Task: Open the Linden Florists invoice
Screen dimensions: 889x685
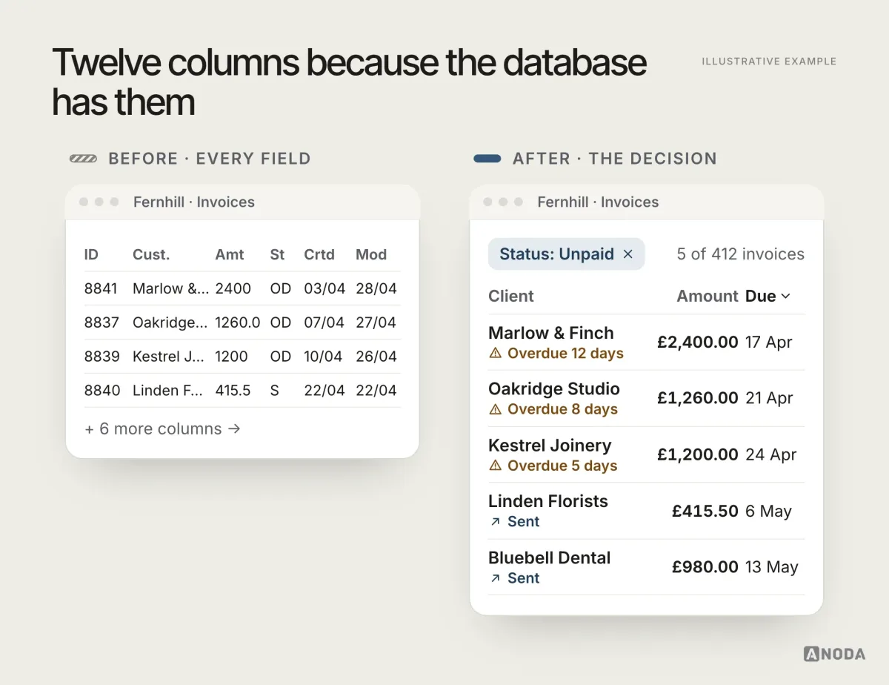Action: tap(646, 511)
